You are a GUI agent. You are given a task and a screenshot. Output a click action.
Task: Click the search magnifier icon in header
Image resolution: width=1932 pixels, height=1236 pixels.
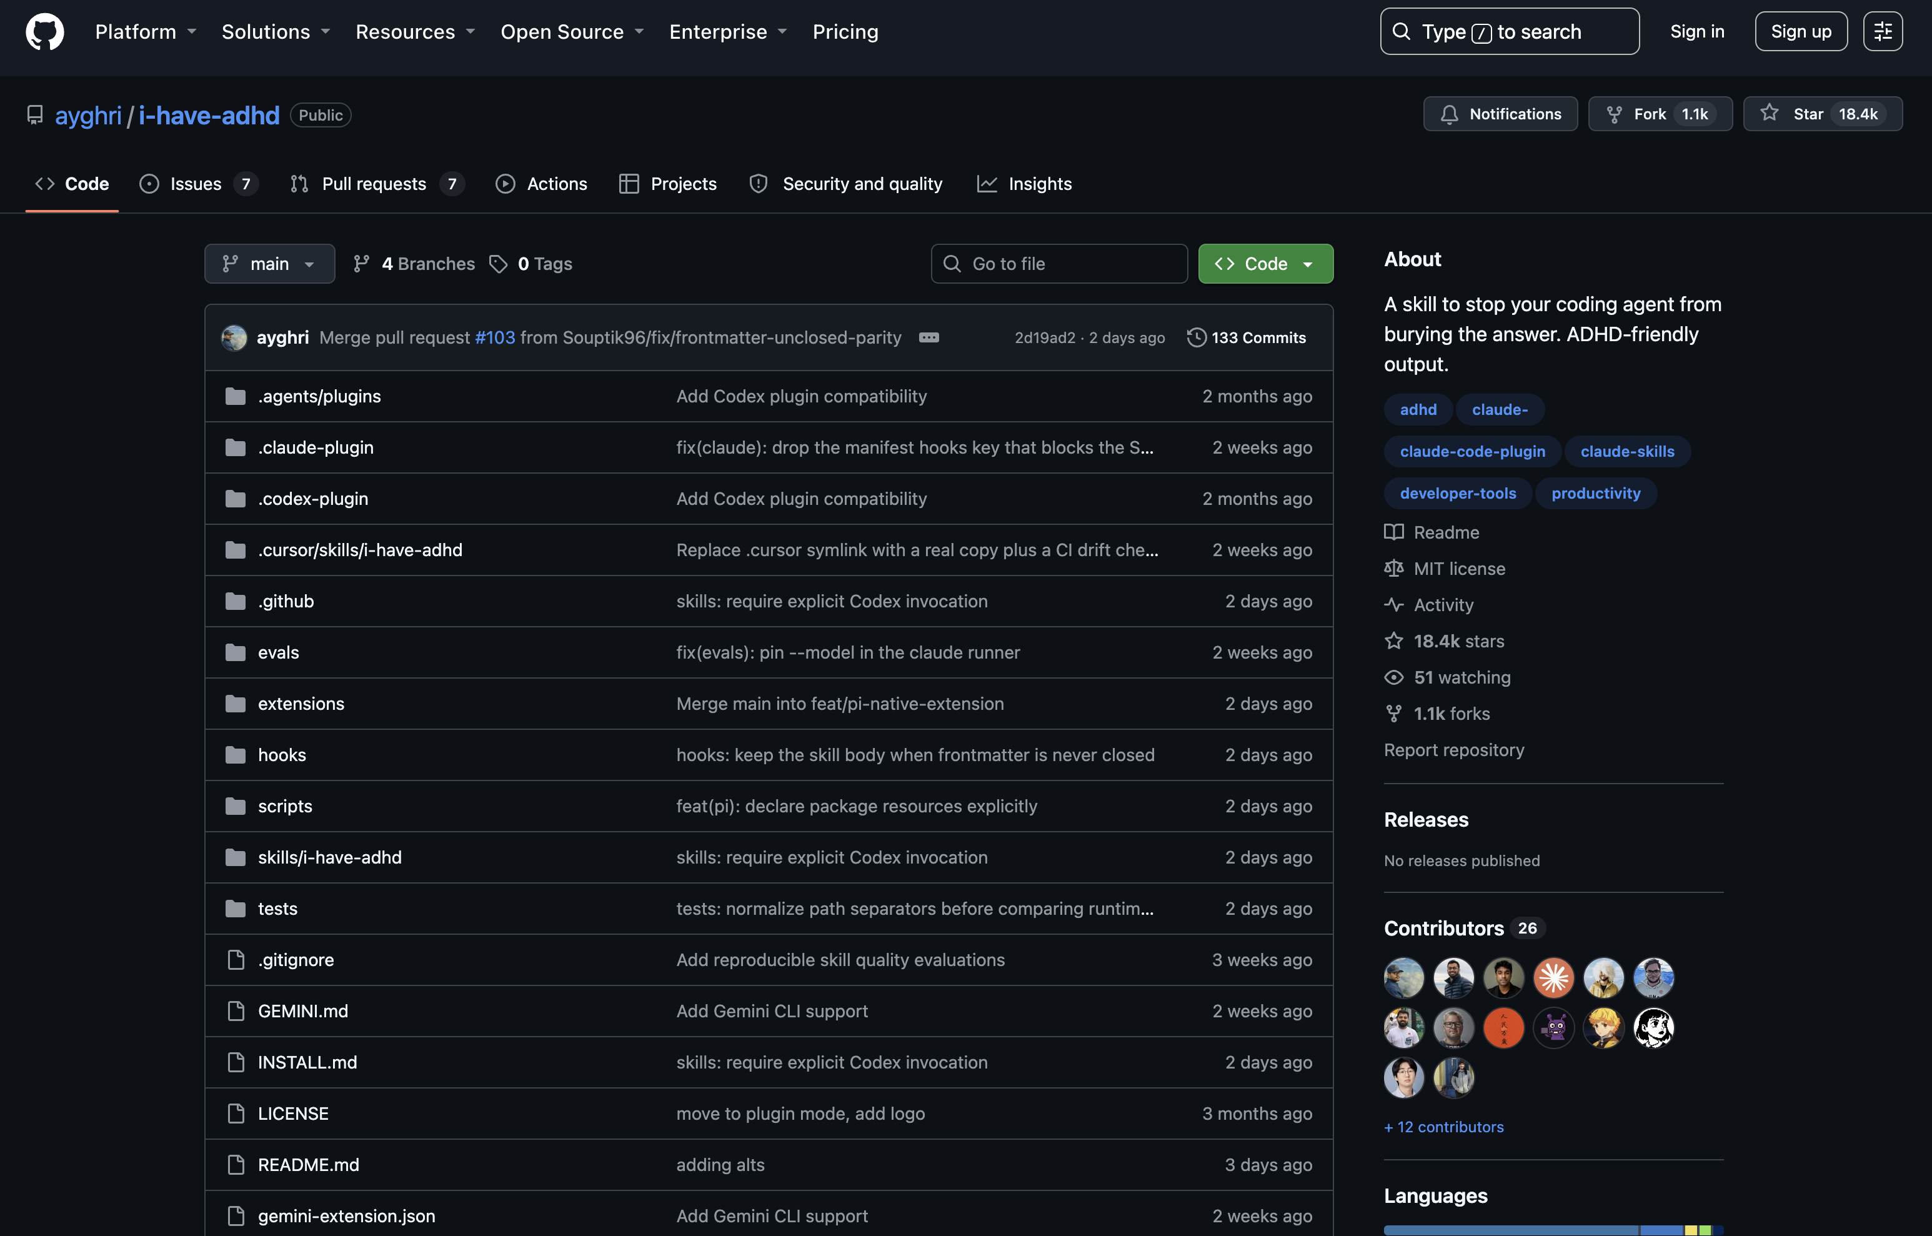tap(1401, 31)
